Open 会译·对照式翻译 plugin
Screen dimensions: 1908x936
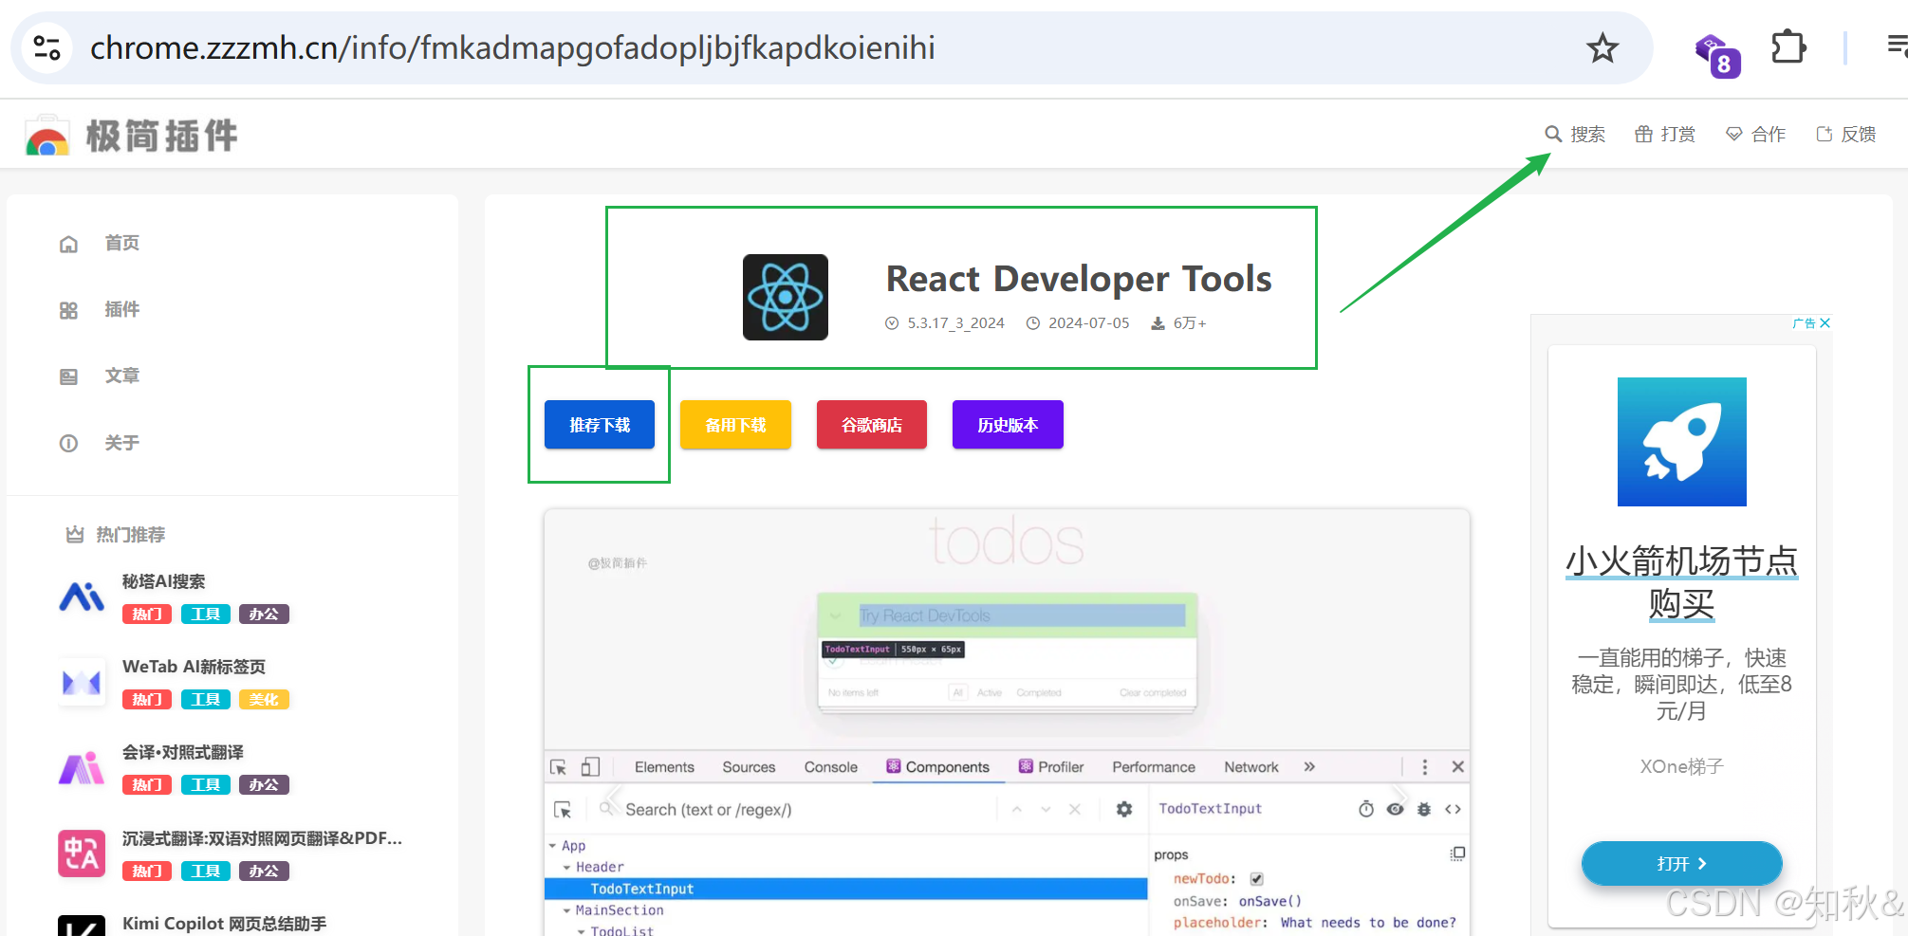point(182,752)
